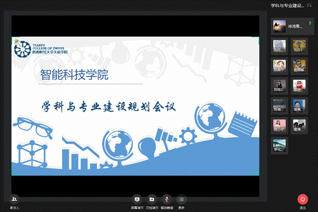The width and height of the screenshot is (318, 212).
Task: Choose the last participant with landscape avatar
Action: 279,145
